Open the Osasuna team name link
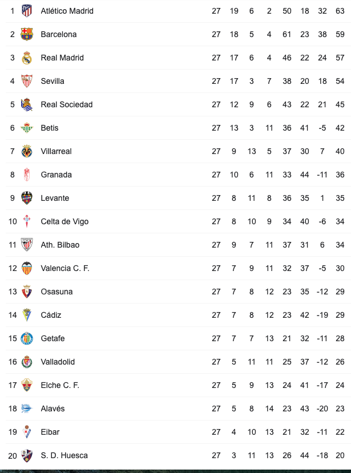Screen dimensions: 351x473 57,292
